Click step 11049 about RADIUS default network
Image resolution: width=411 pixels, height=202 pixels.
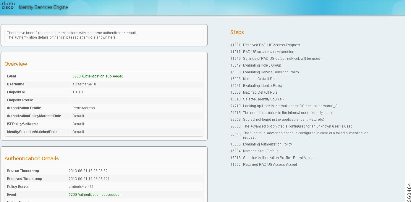(275, 59)
